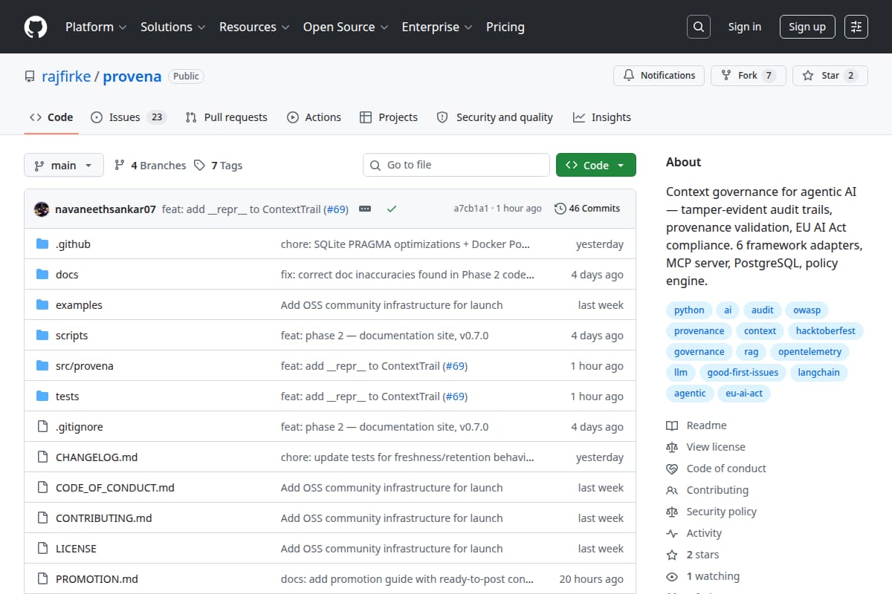The width and height of the screenshot is (892, 594).
Task: Expand the Solutions menu
Action: point(174,27)
